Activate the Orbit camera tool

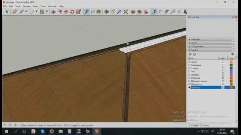point(107,12)
